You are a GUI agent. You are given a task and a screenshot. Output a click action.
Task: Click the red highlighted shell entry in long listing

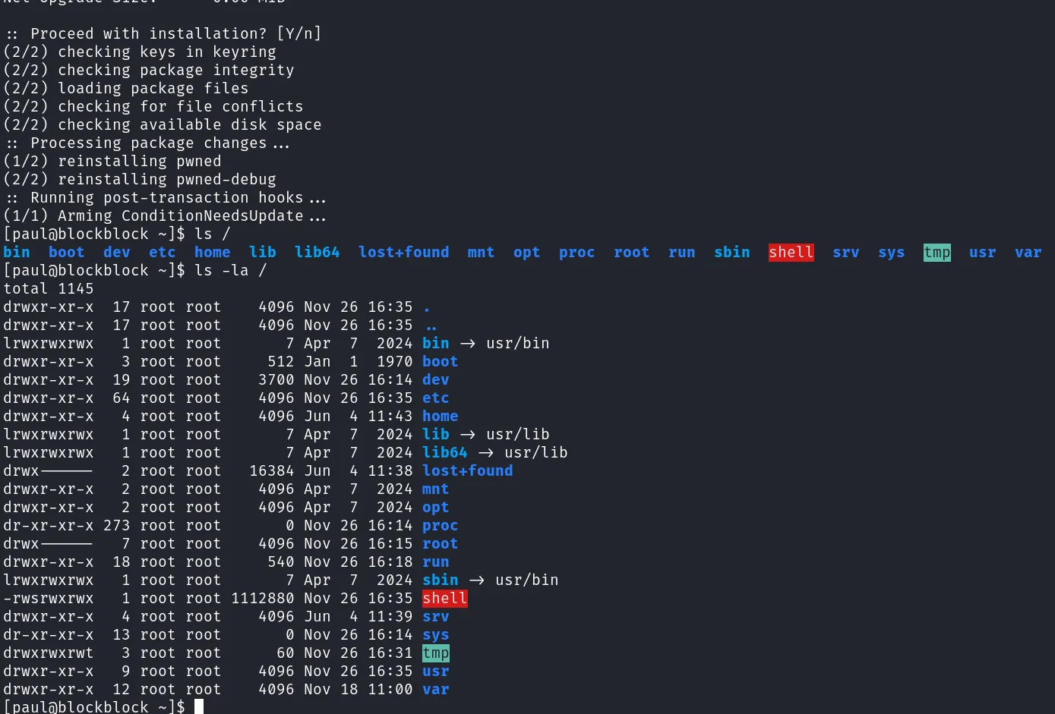click(445, 598)
